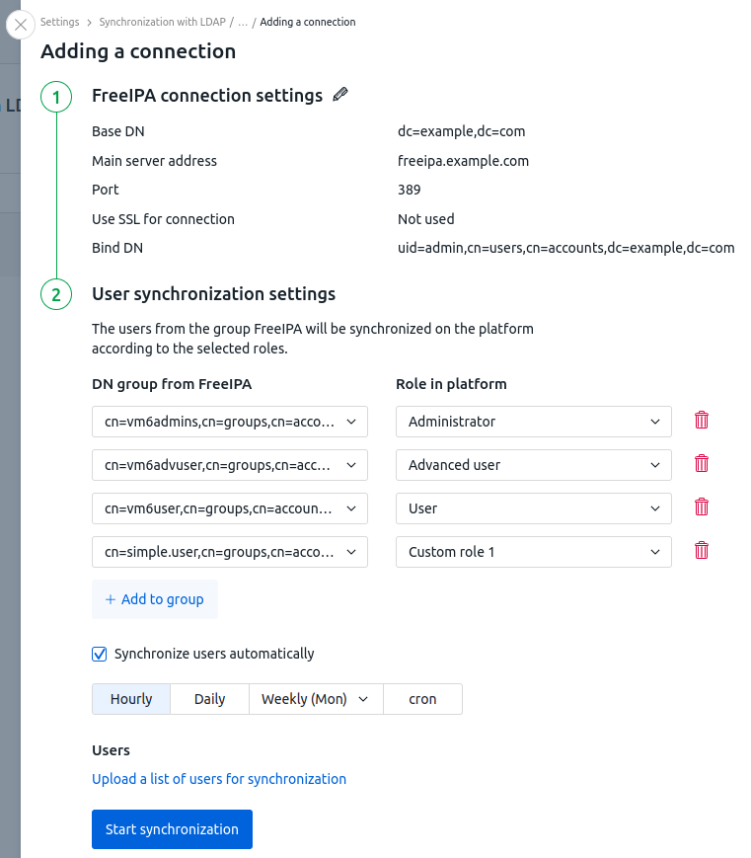Open the cn=vm6admins DN group dropdown
Image resolution: width=751 pixels, height=858 pixels.
229,422
